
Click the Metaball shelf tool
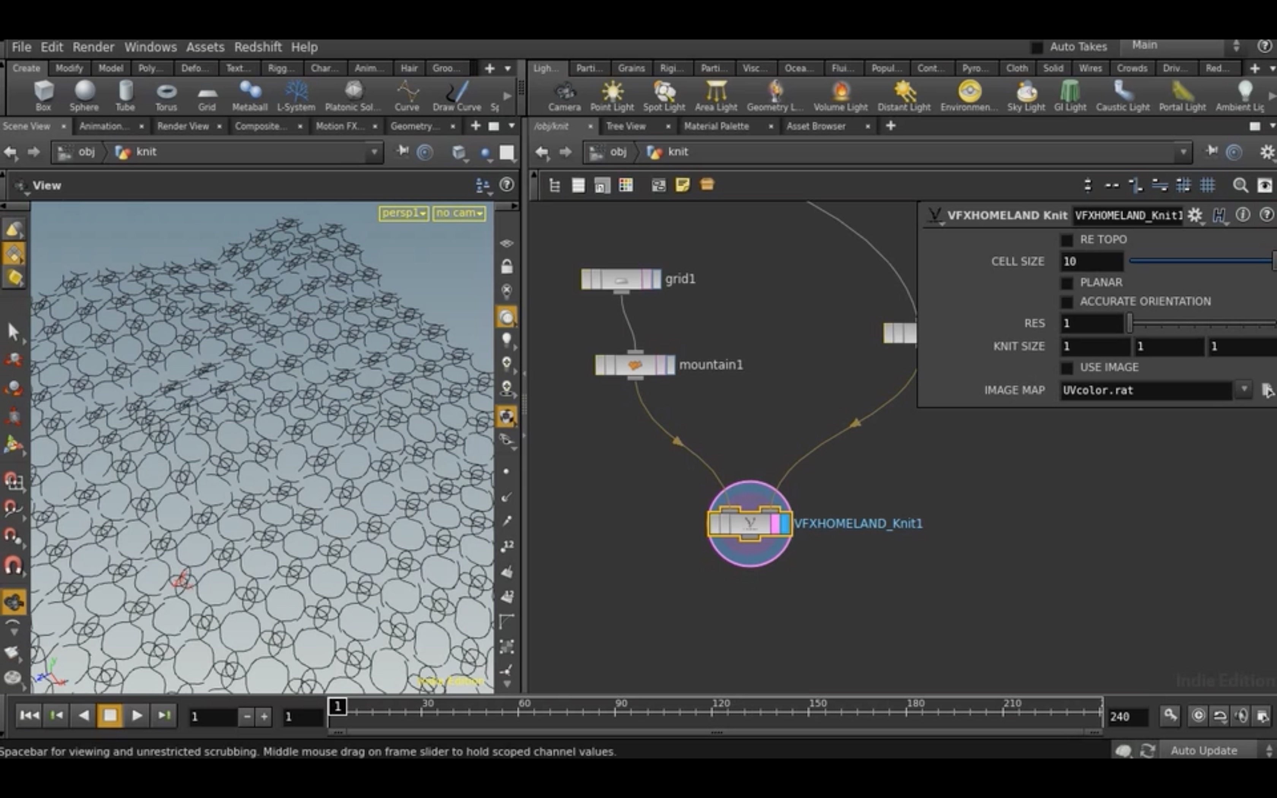250,96
